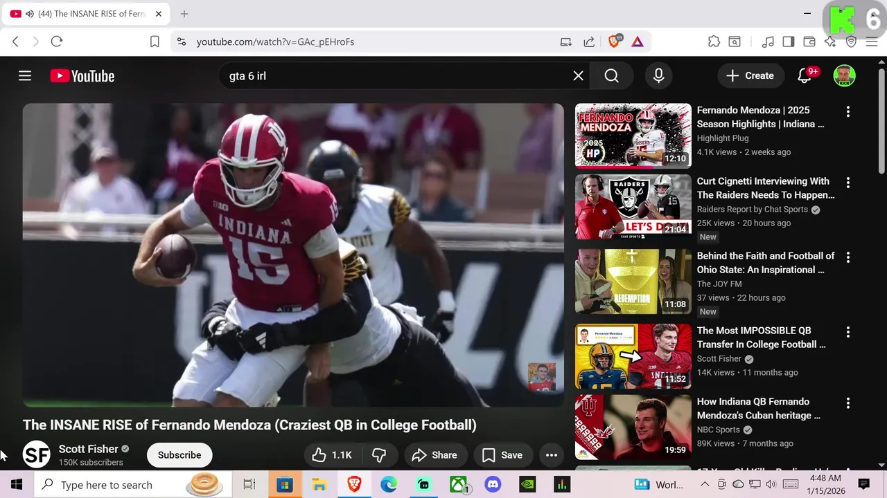Click the Create button

point(750,76)
